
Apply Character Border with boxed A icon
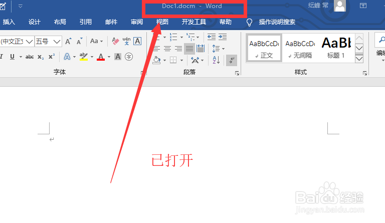pyautogui.click(x=137, y=41)
